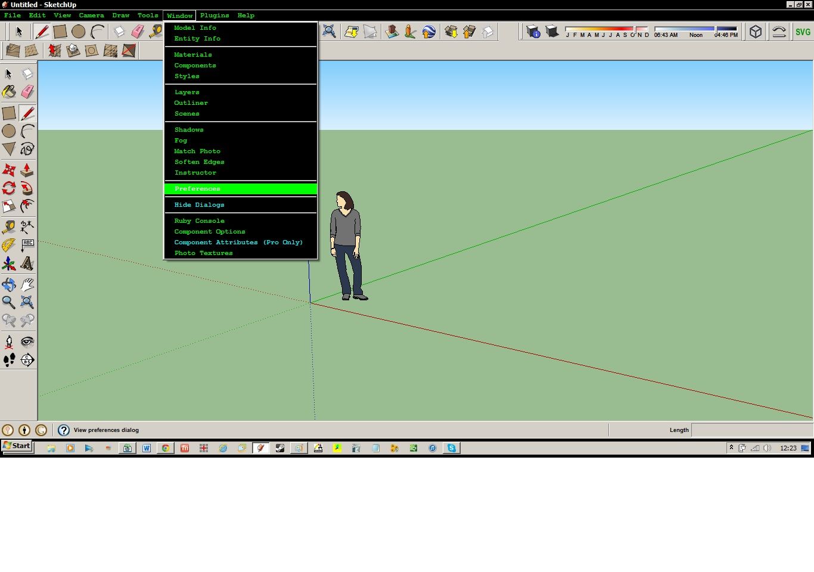
Task: Toggle shadows display on or off
Action: (552, 32)
